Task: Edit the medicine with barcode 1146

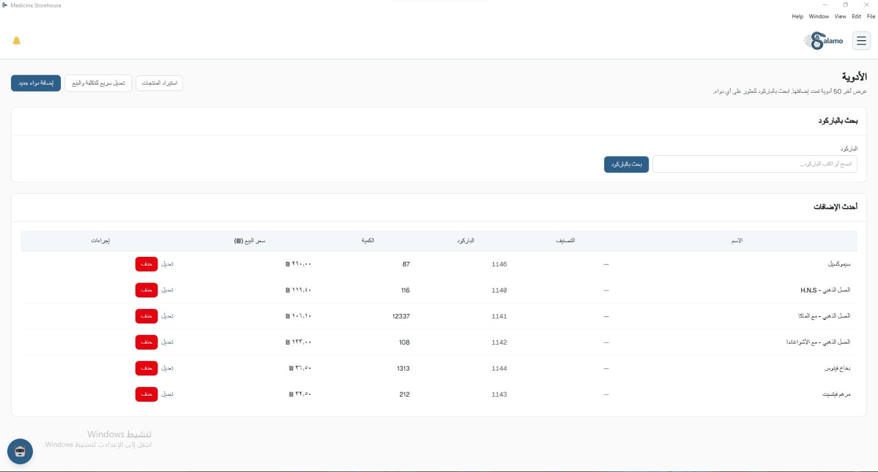Action: click(167, 264)
